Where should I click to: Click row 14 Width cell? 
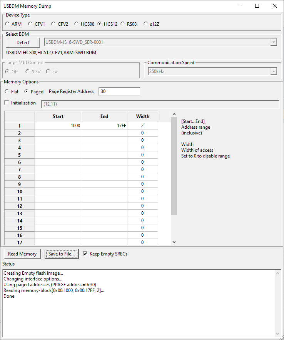click(x=142, y=221)
